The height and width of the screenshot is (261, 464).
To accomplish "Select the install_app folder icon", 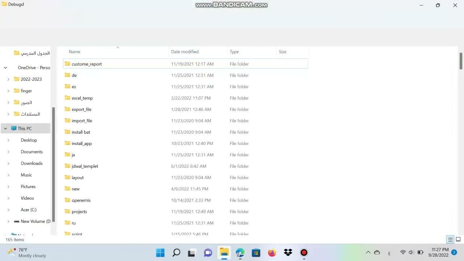I will 67,143.
